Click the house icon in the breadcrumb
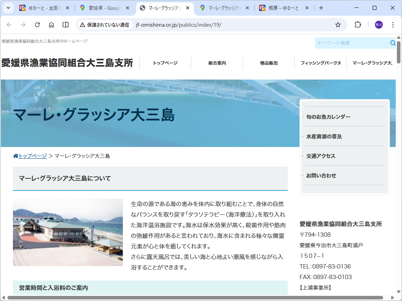 click(x=16, y=155)
